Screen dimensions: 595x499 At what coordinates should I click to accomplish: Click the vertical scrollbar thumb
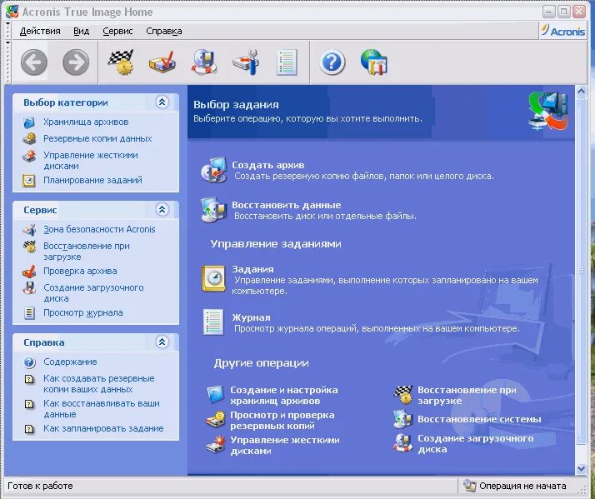pyautogui.click(x=581, y=271)
